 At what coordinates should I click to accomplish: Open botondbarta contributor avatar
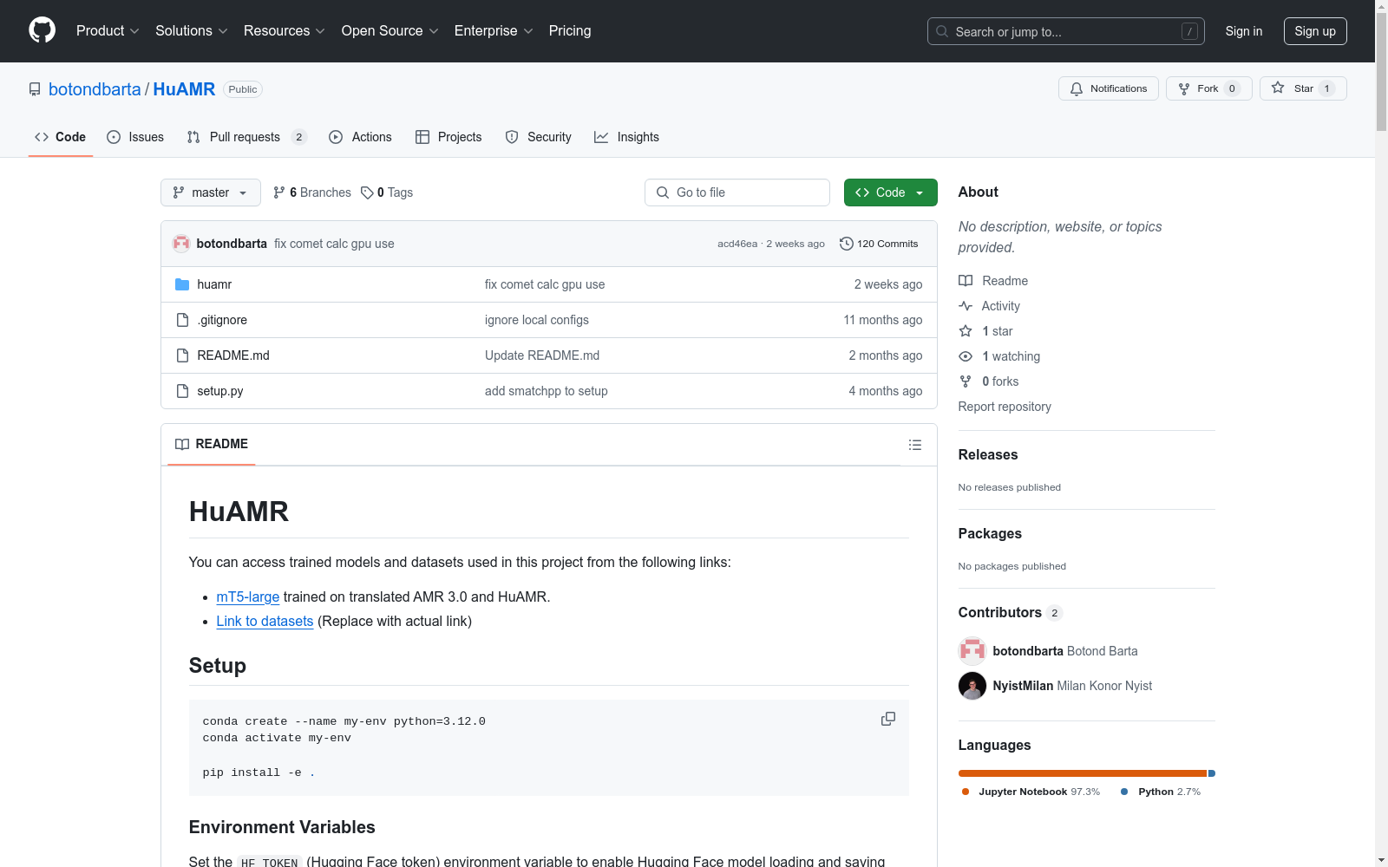(x=972, y=651)
